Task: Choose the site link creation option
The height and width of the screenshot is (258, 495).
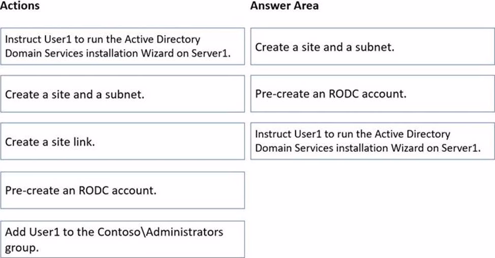Action: (x=122, y=142)
